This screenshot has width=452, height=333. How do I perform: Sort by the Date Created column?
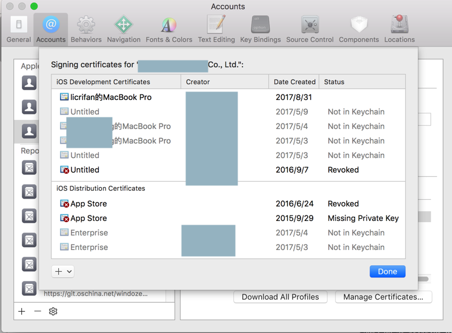pyautogui.click(x=294, y=82)
